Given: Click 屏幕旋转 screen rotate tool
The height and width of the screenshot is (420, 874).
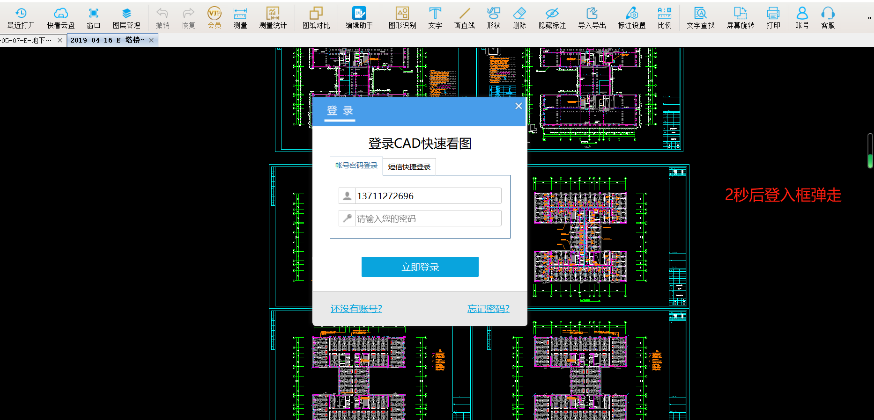Looking at the screenshot, I should click(x=741, y=18).
